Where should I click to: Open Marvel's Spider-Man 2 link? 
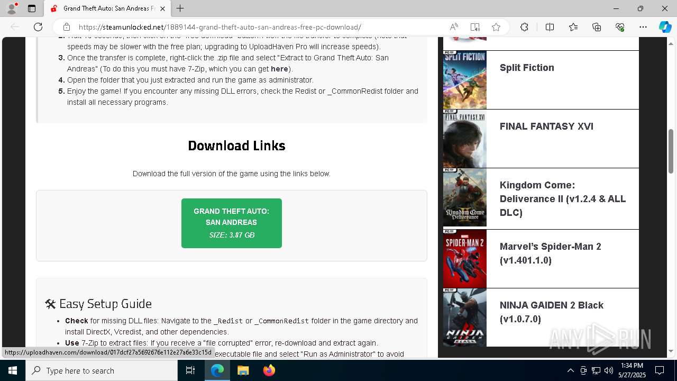pos(550,253)
